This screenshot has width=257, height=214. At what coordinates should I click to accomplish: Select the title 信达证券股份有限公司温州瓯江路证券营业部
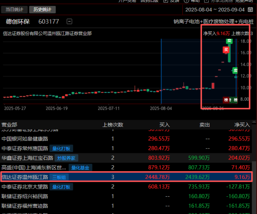[47, 34]
